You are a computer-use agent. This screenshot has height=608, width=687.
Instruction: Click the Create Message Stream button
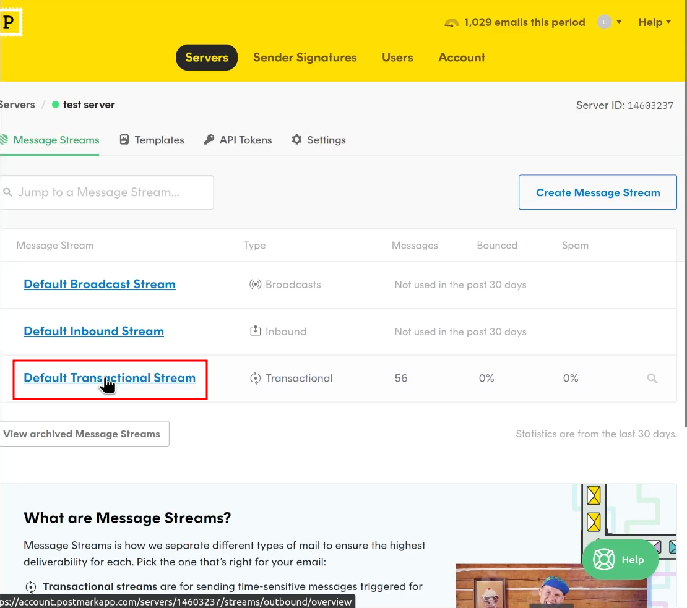598,192
